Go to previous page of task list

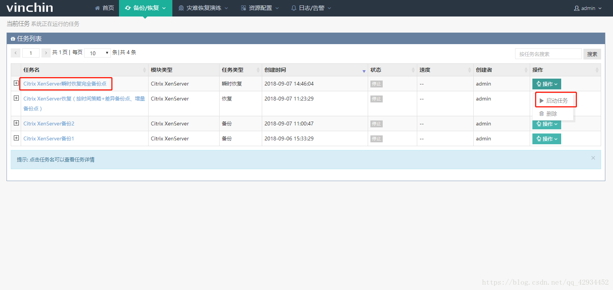coord(15,53)
